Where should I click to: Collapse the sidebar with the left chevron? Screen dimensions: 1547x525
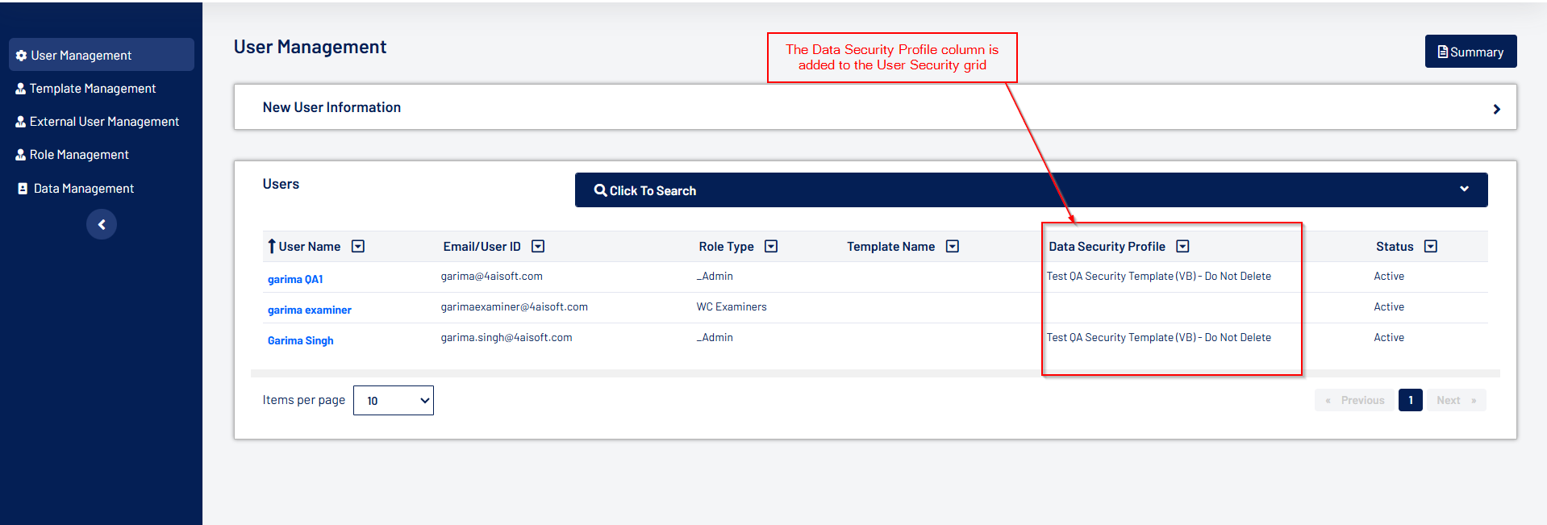tap(102, 224)
